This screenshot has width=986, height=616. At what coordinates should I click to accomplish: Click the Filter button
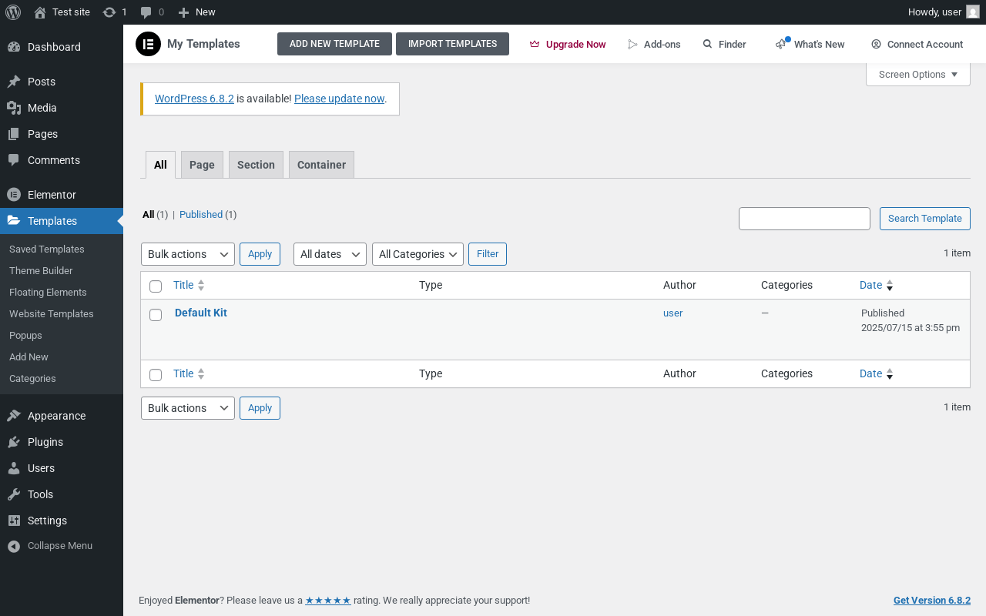[x=488, y=254]
